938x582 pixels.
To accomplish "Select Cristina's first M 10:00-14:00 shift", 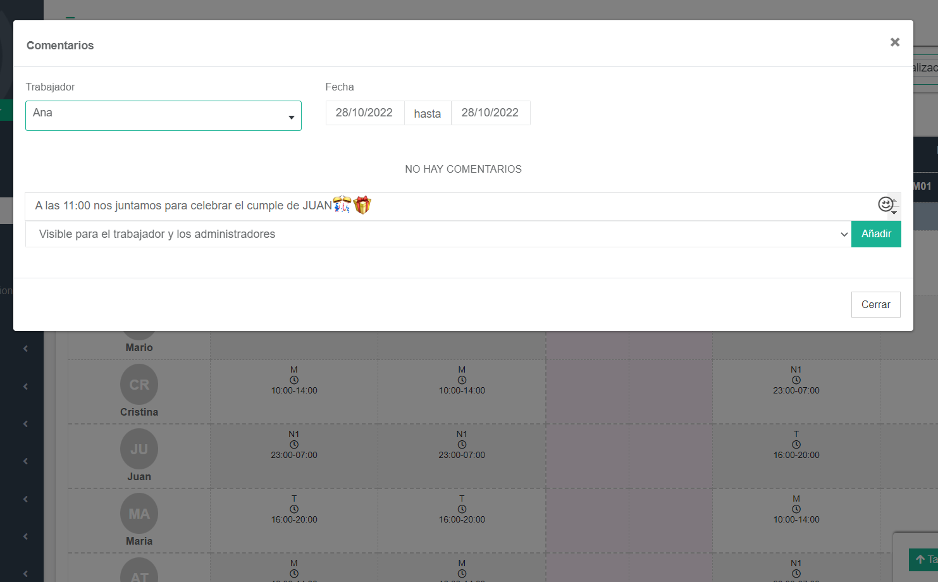I will pyautogui.click(x=294, y=381).
